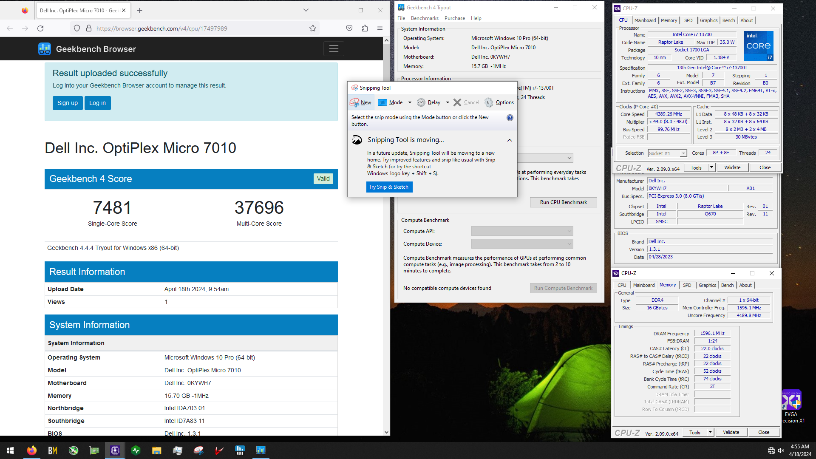The height and width of the screenshot is (459, 816).
Task: Switch to Mainboard tab in upper CPU-Z
Action: [x=645, y=20]
